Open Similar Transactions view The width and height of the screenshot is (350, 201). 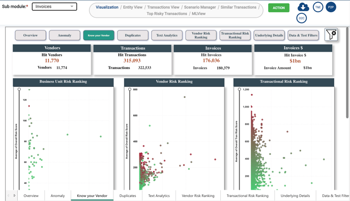(x=239, y=7)
